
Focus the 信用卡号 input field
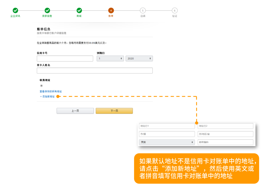[65, 59]
